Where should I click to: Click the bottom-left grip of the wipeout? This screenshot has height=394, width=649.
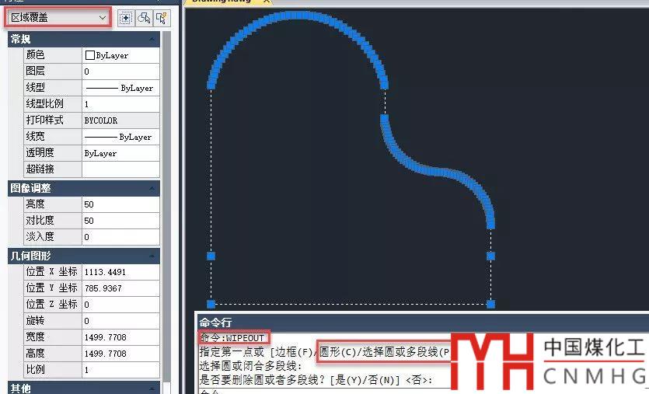tap(211, 304)
